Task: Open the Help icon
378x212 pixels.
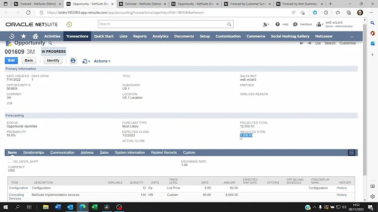Action: point(278,24)
